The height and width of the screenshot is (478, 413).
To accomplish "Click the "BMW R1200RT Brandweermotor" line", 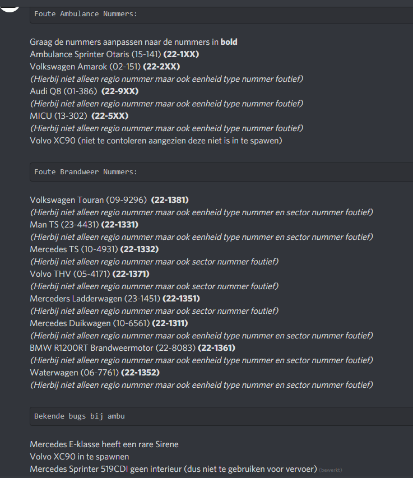I will (112, 348).
